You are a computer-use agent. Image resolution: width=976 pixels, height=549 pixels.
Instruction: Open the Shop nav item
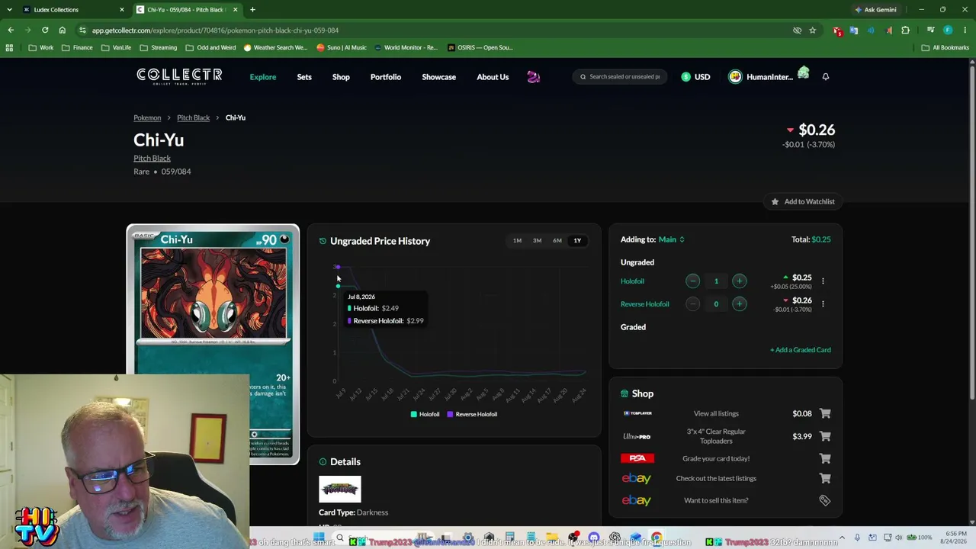coord(341,77)
